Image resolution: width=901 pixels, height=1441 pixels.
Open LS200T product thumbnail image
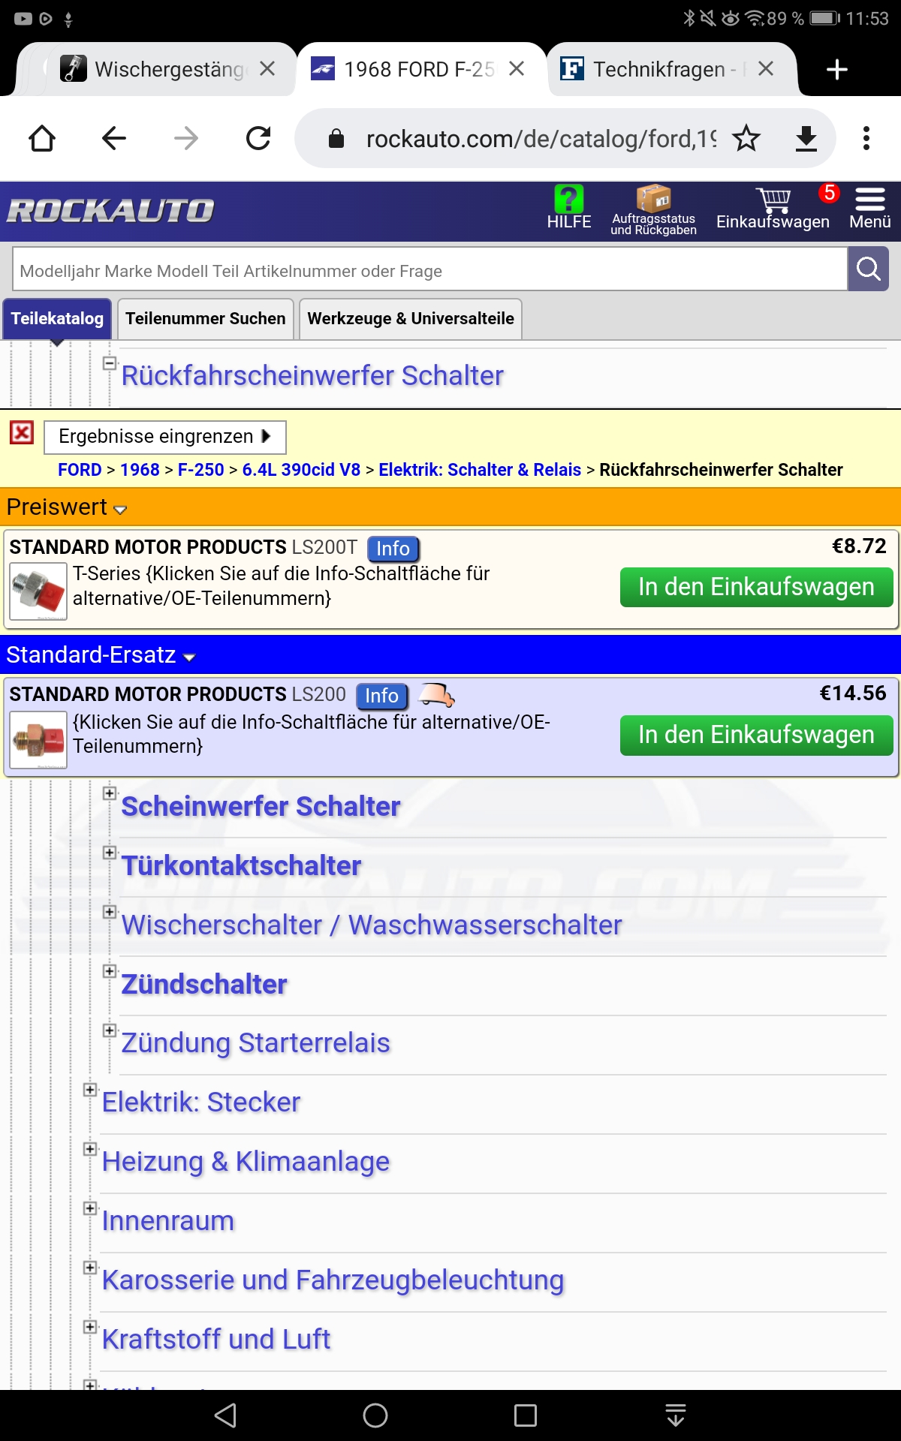click(38, 591)
